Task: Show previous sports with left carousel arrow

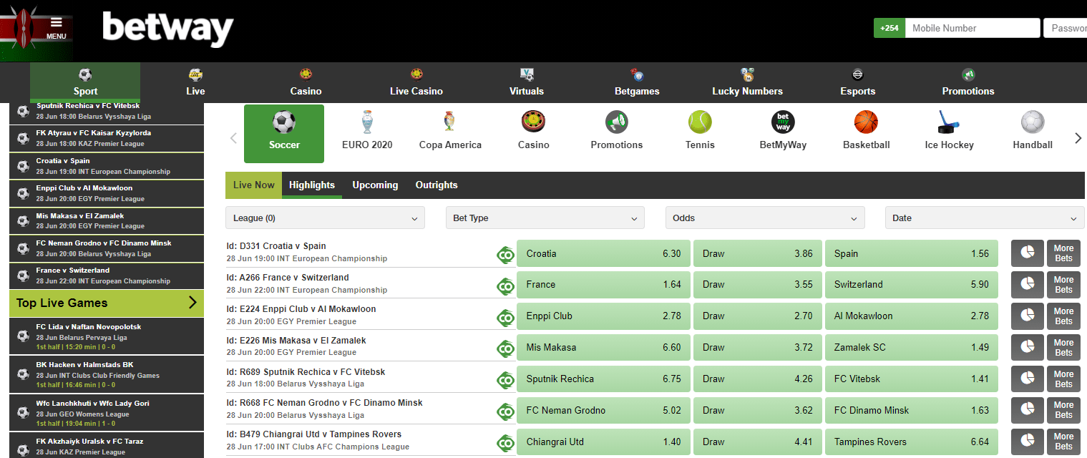Action: click(x=233, y=138)
